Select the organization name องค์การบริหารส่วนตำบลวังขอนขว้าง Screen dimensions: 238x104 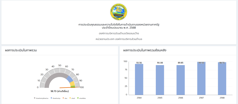(x=119, y=33)
